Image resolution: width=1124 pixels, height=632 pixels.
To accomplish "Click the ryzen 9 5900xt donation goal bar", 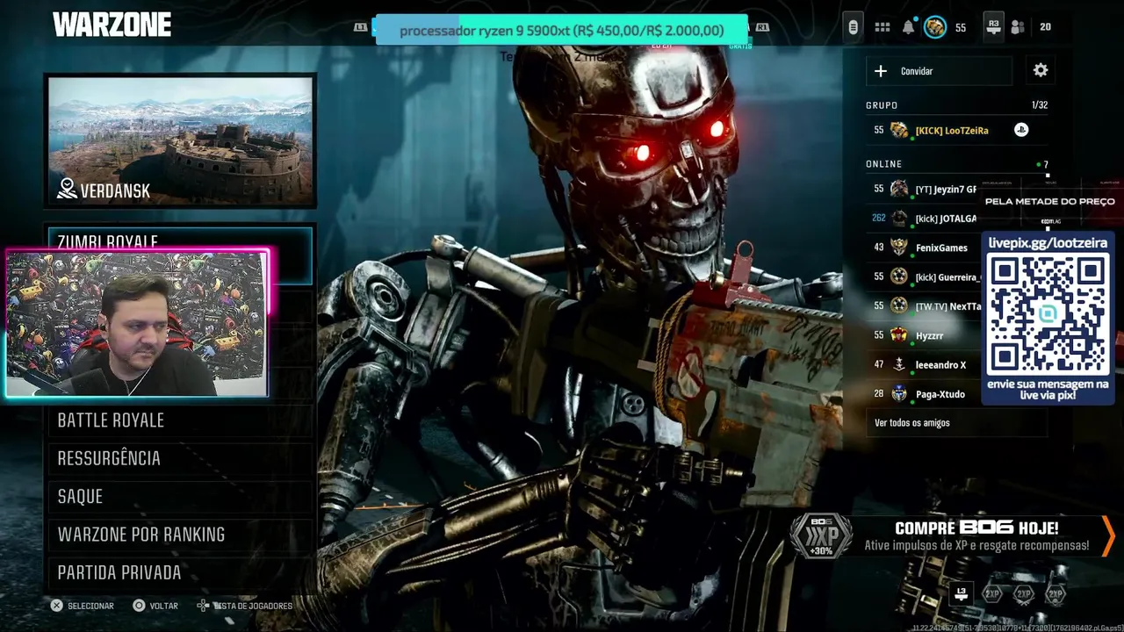I will [x=562, y=30].
